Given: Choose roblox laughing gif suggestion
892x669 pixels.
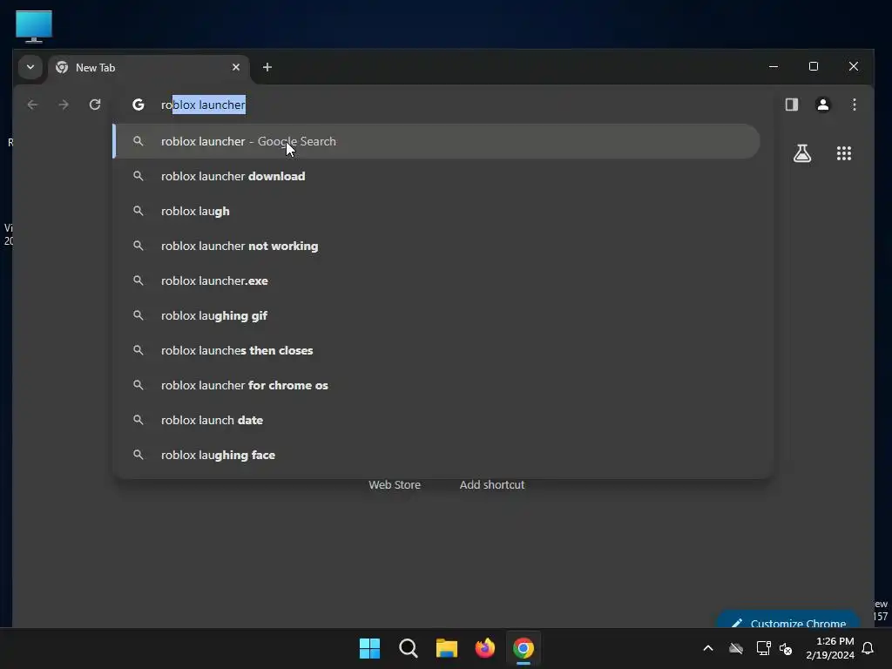Looking at the screenshot, I should [x=436, y=315].
